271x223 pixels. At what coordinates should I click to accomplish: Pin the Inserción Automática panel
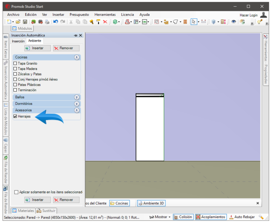pyautogui.click(x=76, y=35)
